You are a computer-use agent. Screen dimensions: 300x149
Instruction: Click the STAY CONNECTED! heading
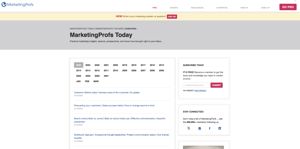pos(193,112)
